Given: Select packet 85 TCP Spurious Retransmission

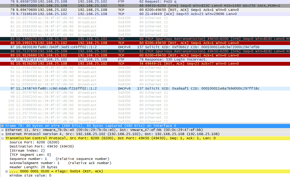Looking at the screenshot, I should [130, 39].
